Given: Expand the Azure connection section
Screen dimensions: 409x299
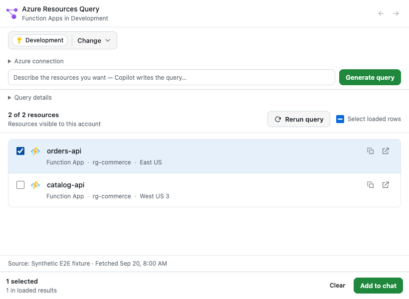Looking at the screenshot, I should [36, 61].
